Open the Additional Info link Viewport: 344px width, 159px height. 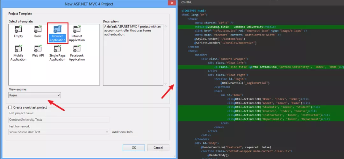pyautogui.click(x=122, y=132)
